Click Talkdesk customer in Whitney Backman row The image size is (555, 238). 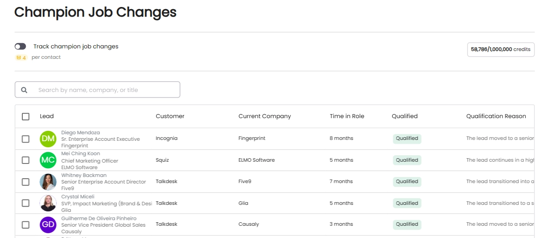[167, 181]
